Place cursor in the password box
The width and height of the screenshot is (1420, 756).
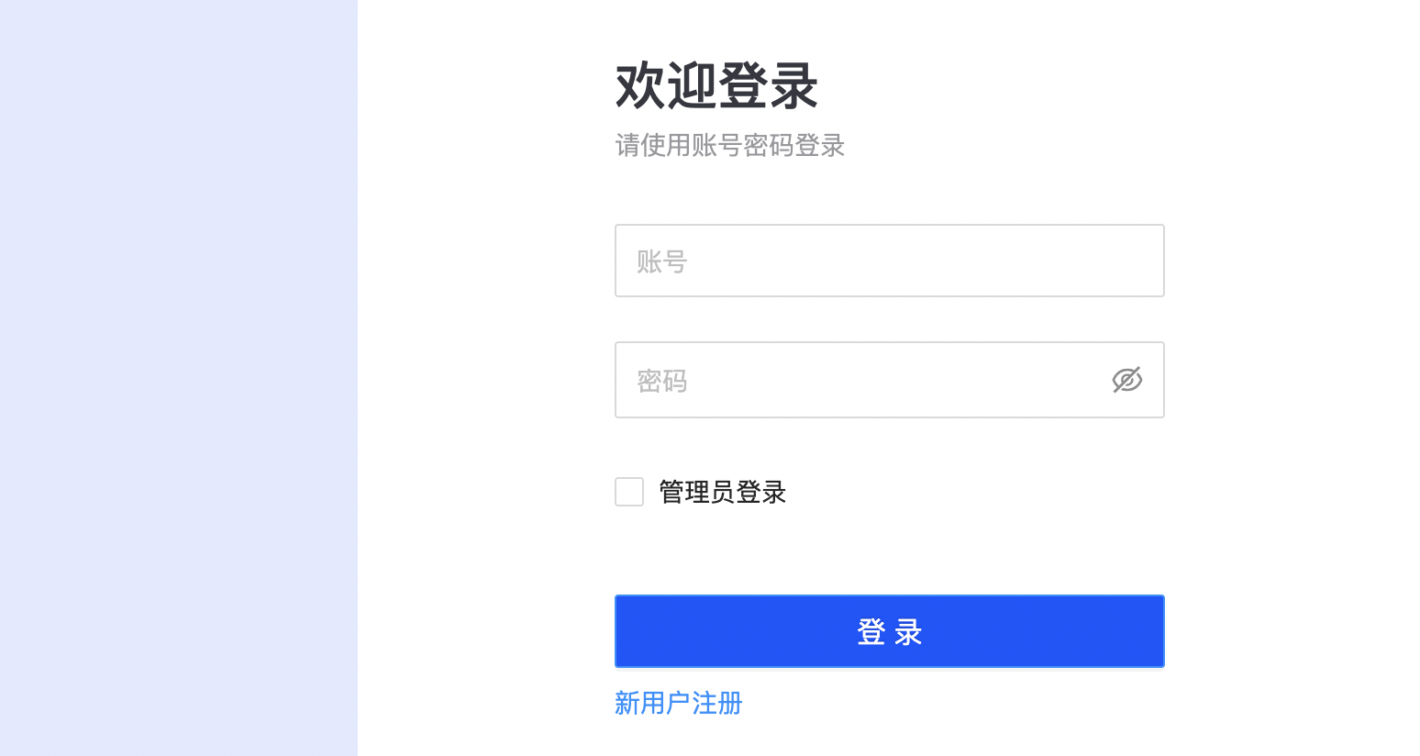[862, 380]
